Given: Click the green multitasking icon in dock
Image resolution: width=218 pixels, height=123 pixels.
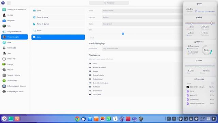Looking at the screenshot, I should (x=11, y=119).
